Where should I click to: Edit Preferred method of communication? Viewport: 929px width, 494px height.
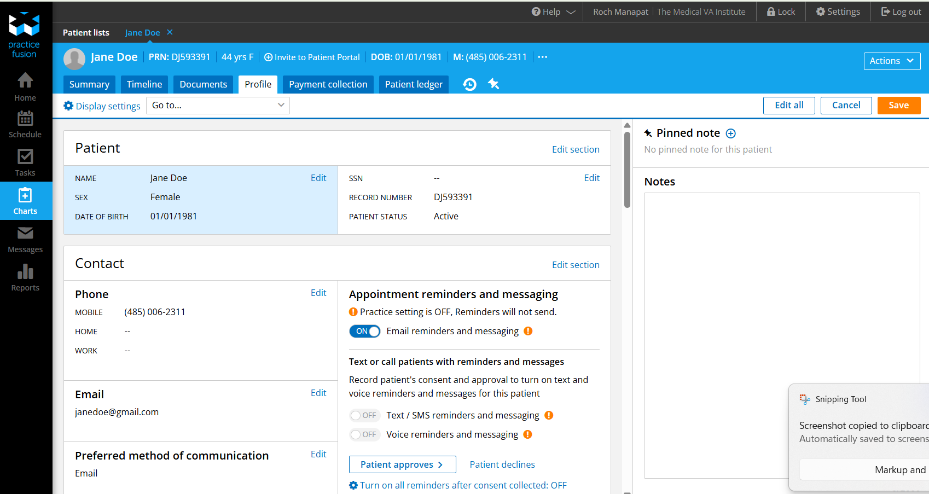[x=318, y=454]
